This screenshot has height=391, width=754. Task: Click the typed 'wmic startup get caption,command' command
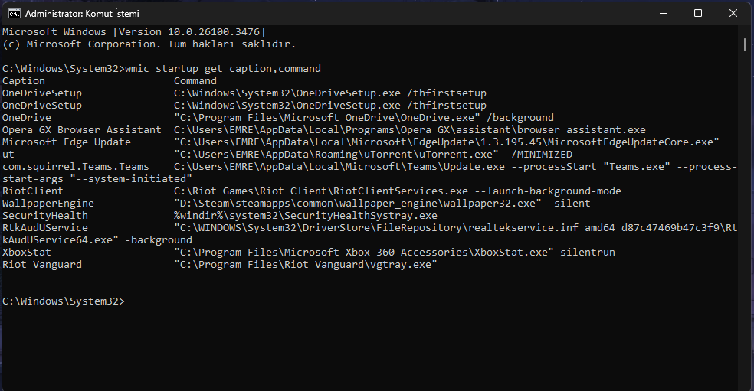tap(222, 69)
